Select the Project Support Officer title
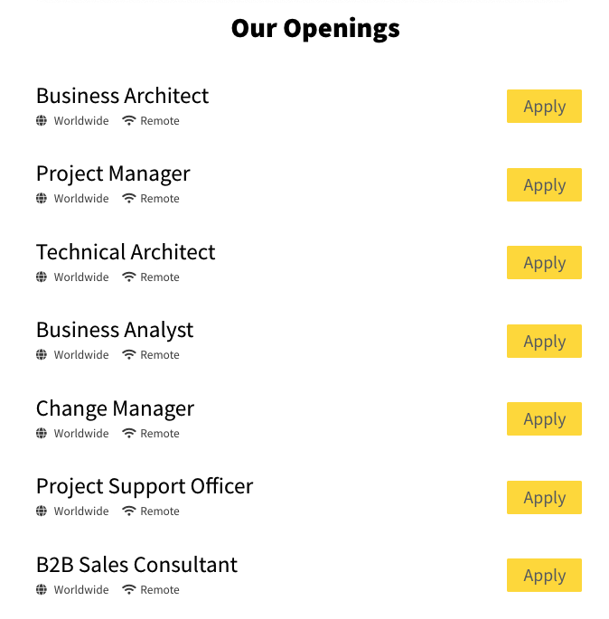This screenshot has width=609, height=619. click(145, 486)
